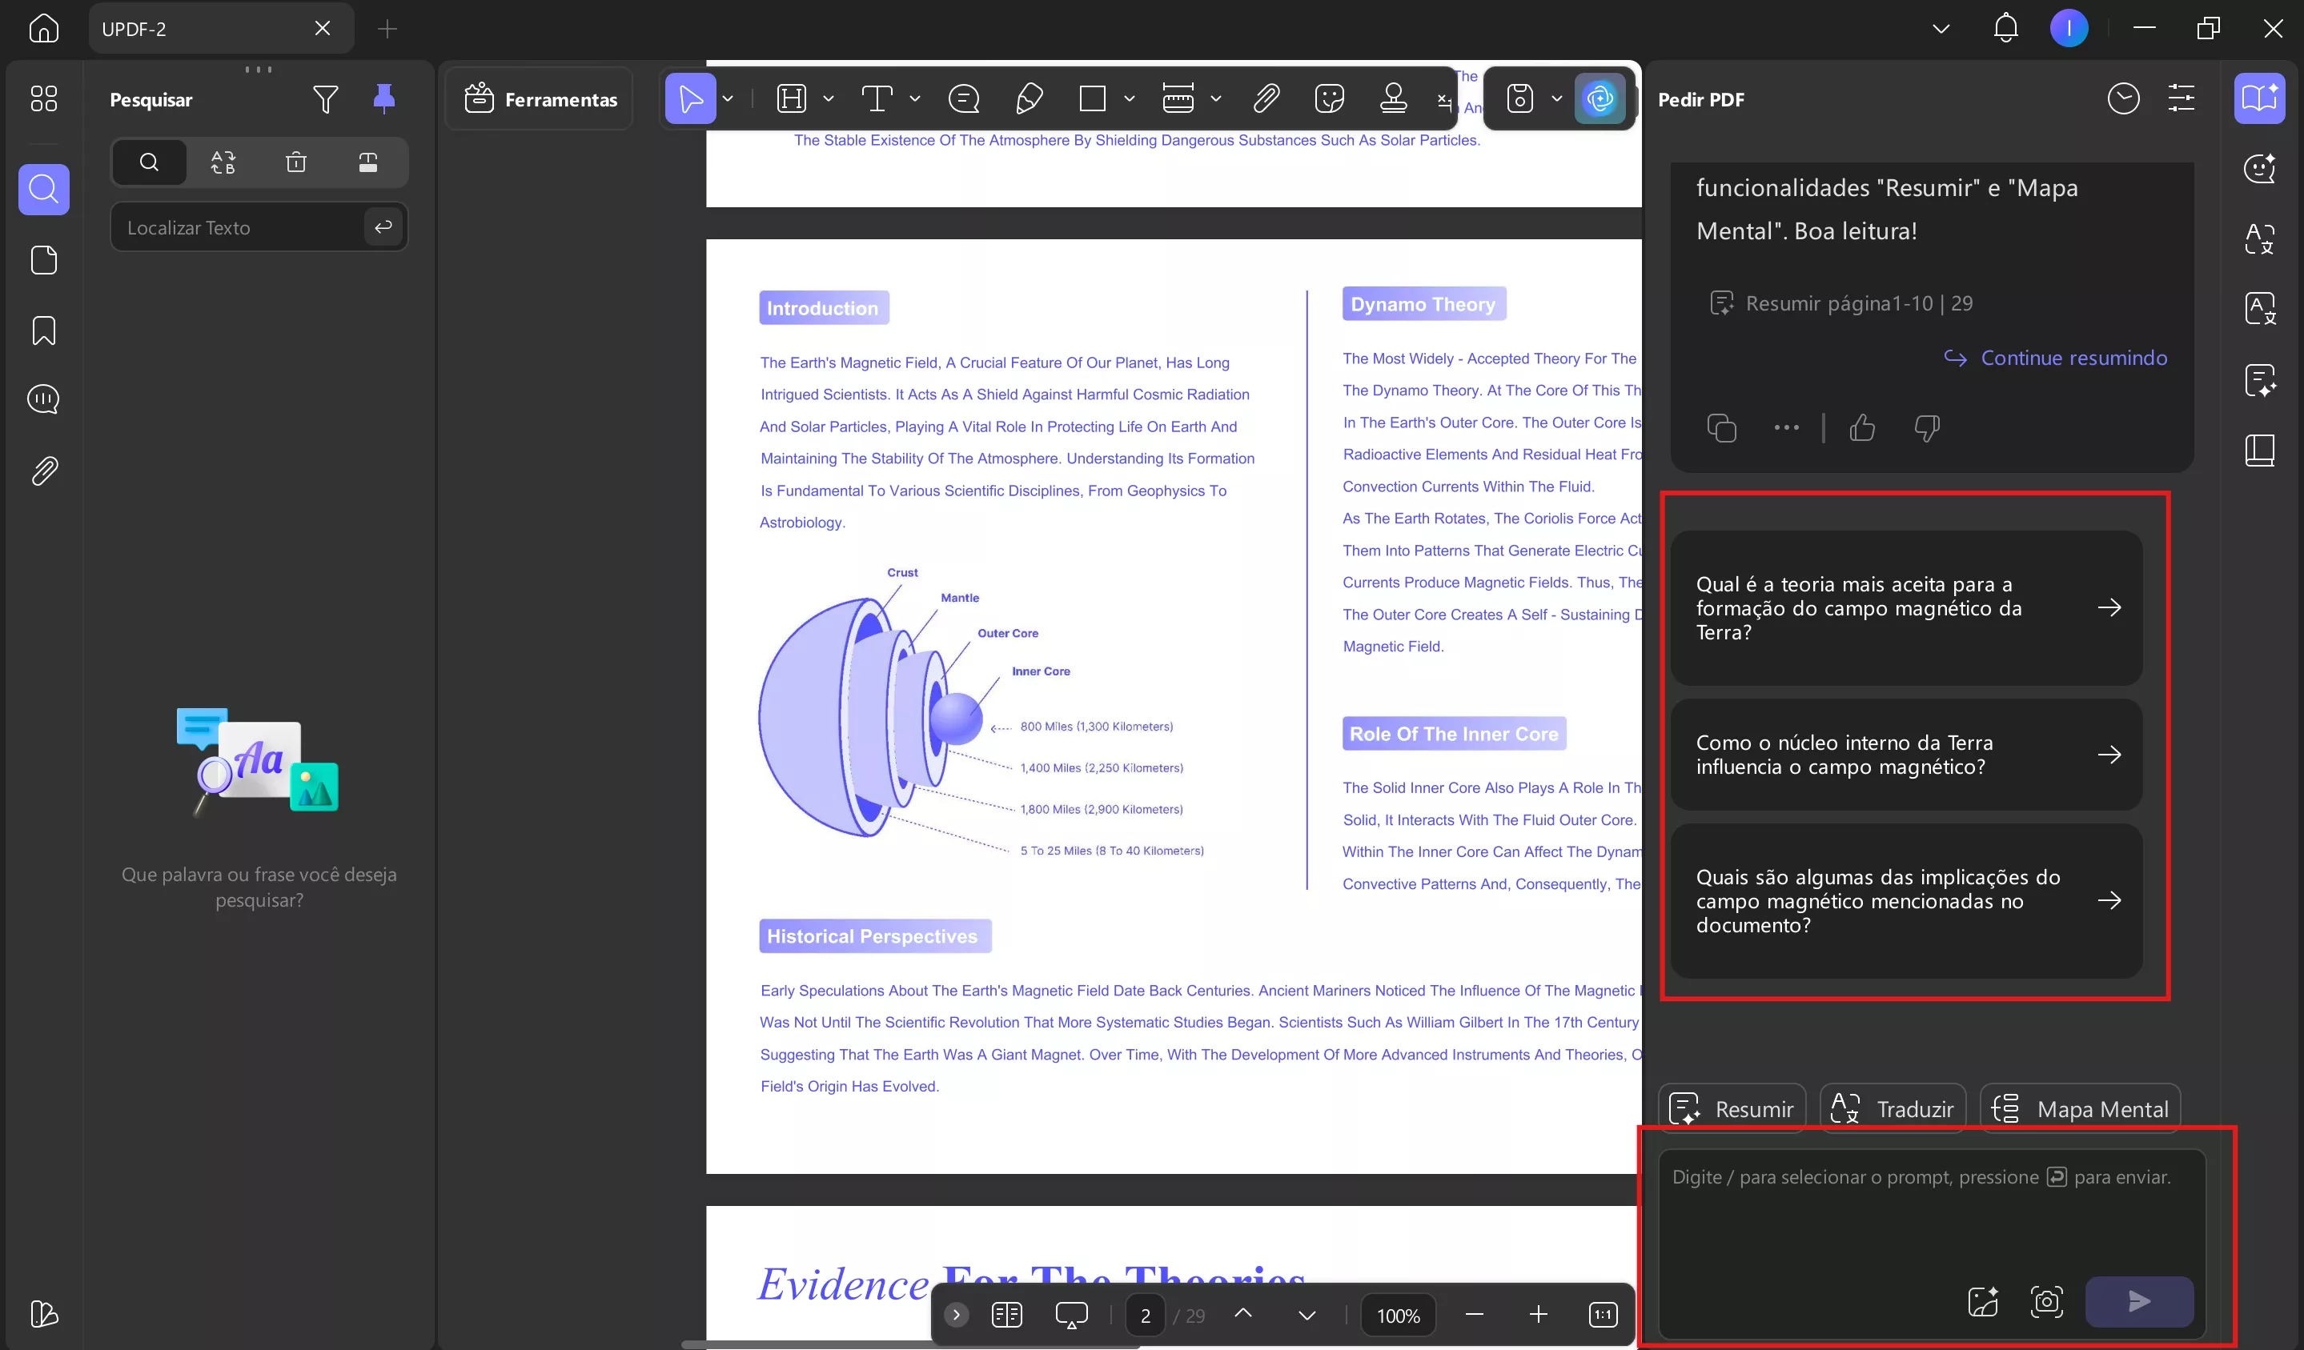Open the 100% zoom level dropdown
The image size is (2304, 1350).
tap(1398, 1316)
